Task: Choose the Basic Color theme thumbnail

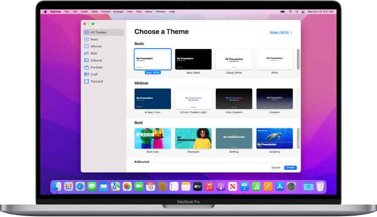Action: click(x=153, y=99)
